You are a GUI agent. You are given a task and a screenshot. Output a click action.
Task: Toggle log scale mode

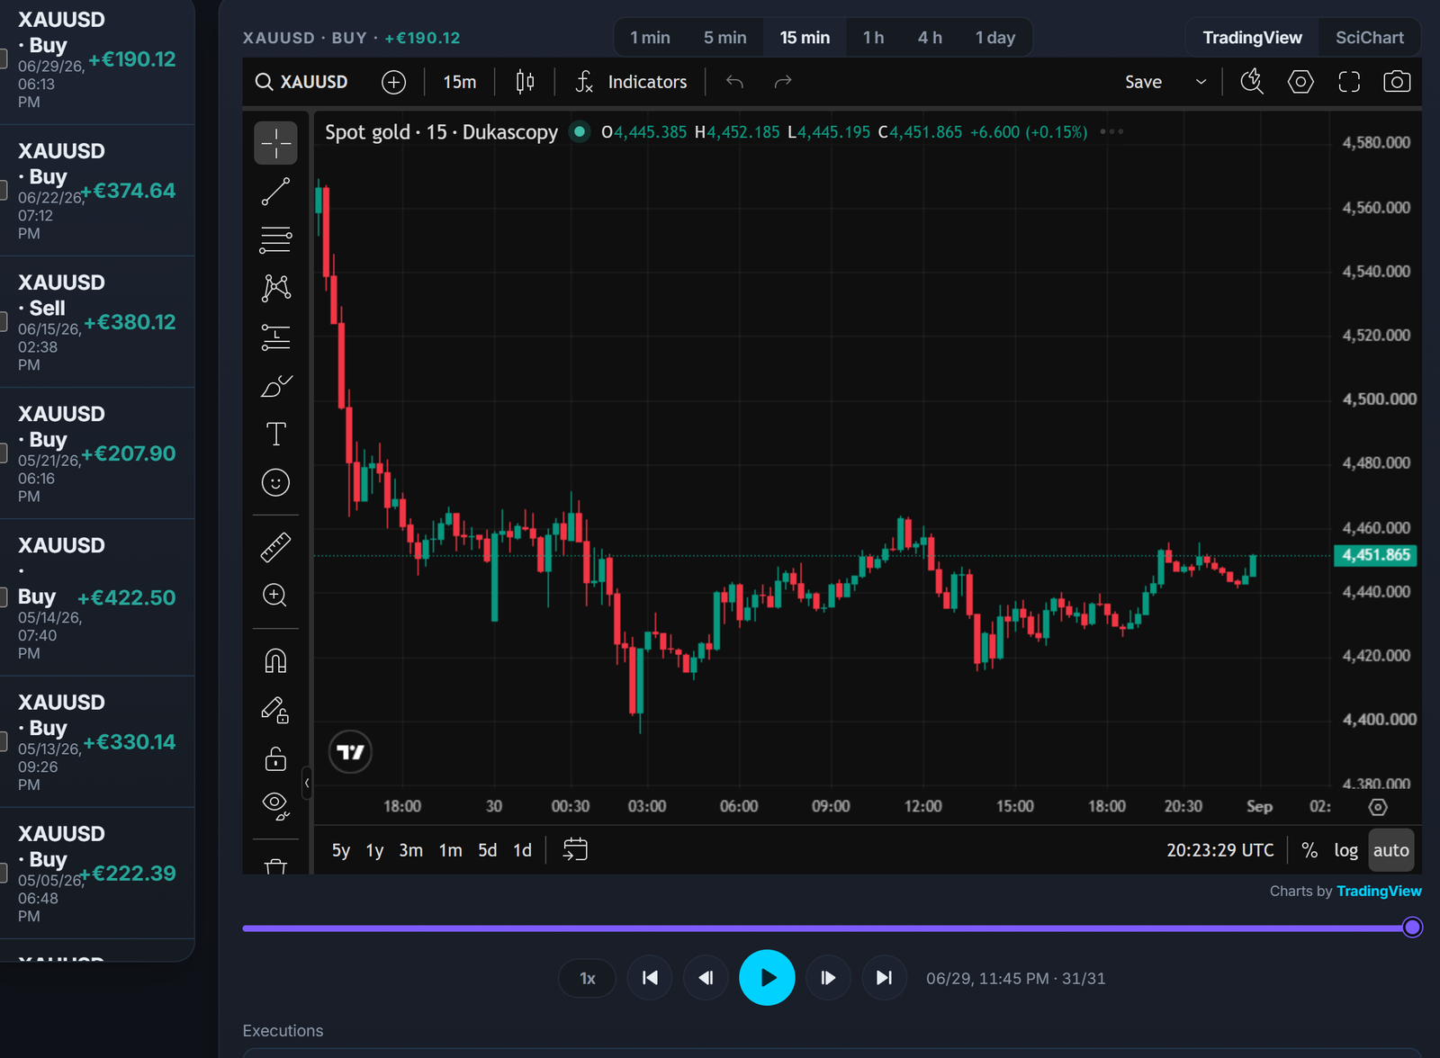click(1345, 851)
